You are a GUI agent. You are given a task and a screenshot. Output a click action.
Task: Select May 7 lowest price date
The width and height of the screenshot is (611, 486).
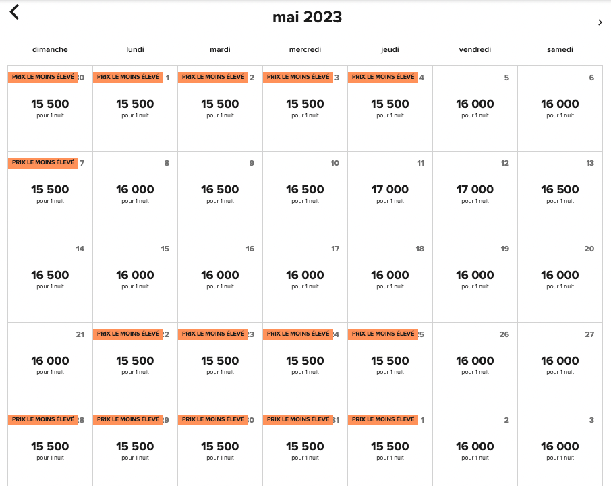pos(50,193)
